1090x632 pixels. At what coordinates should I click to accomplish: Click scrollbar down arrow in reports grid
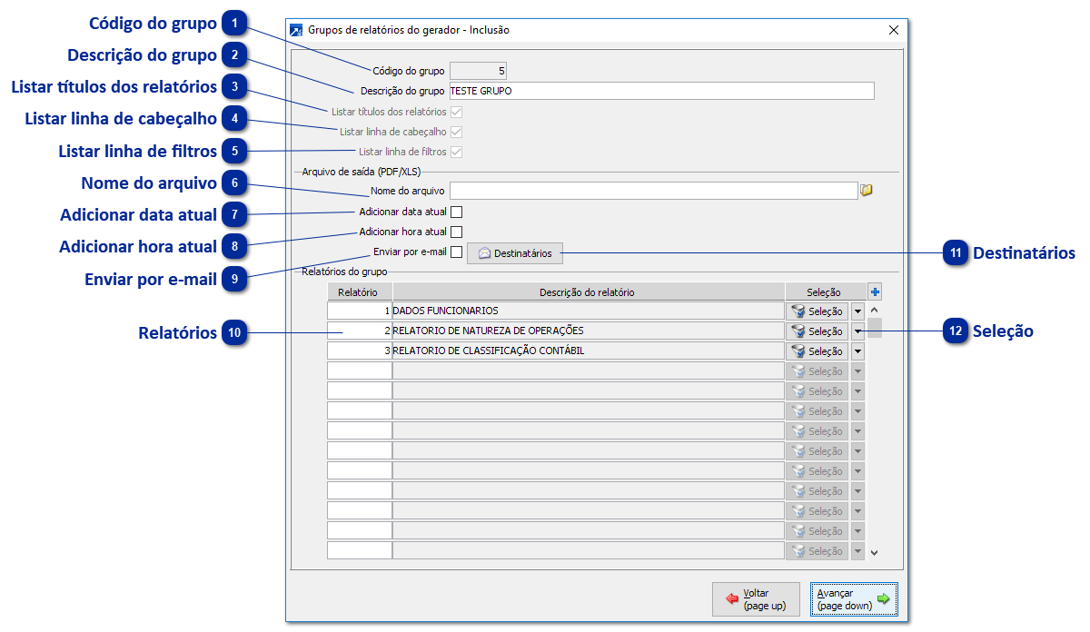click(875, 552)
